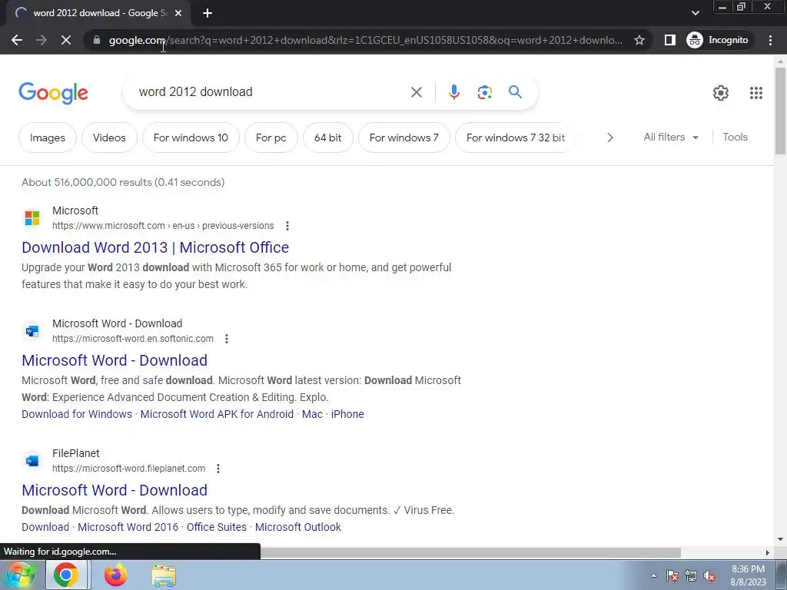The width and height of the screenshot is (787, 590).
Task: Click the muted volume tray icon
Action: click(709, 576)
